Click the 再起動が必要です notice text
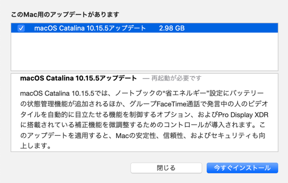Image resolution: width=288 pixels, height=183 pixels. [176, 78]
